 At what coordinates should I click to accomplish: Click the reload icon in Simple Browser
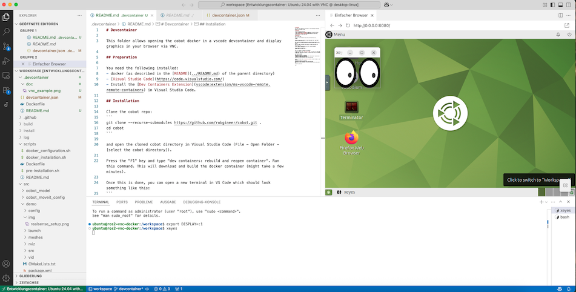348,25
